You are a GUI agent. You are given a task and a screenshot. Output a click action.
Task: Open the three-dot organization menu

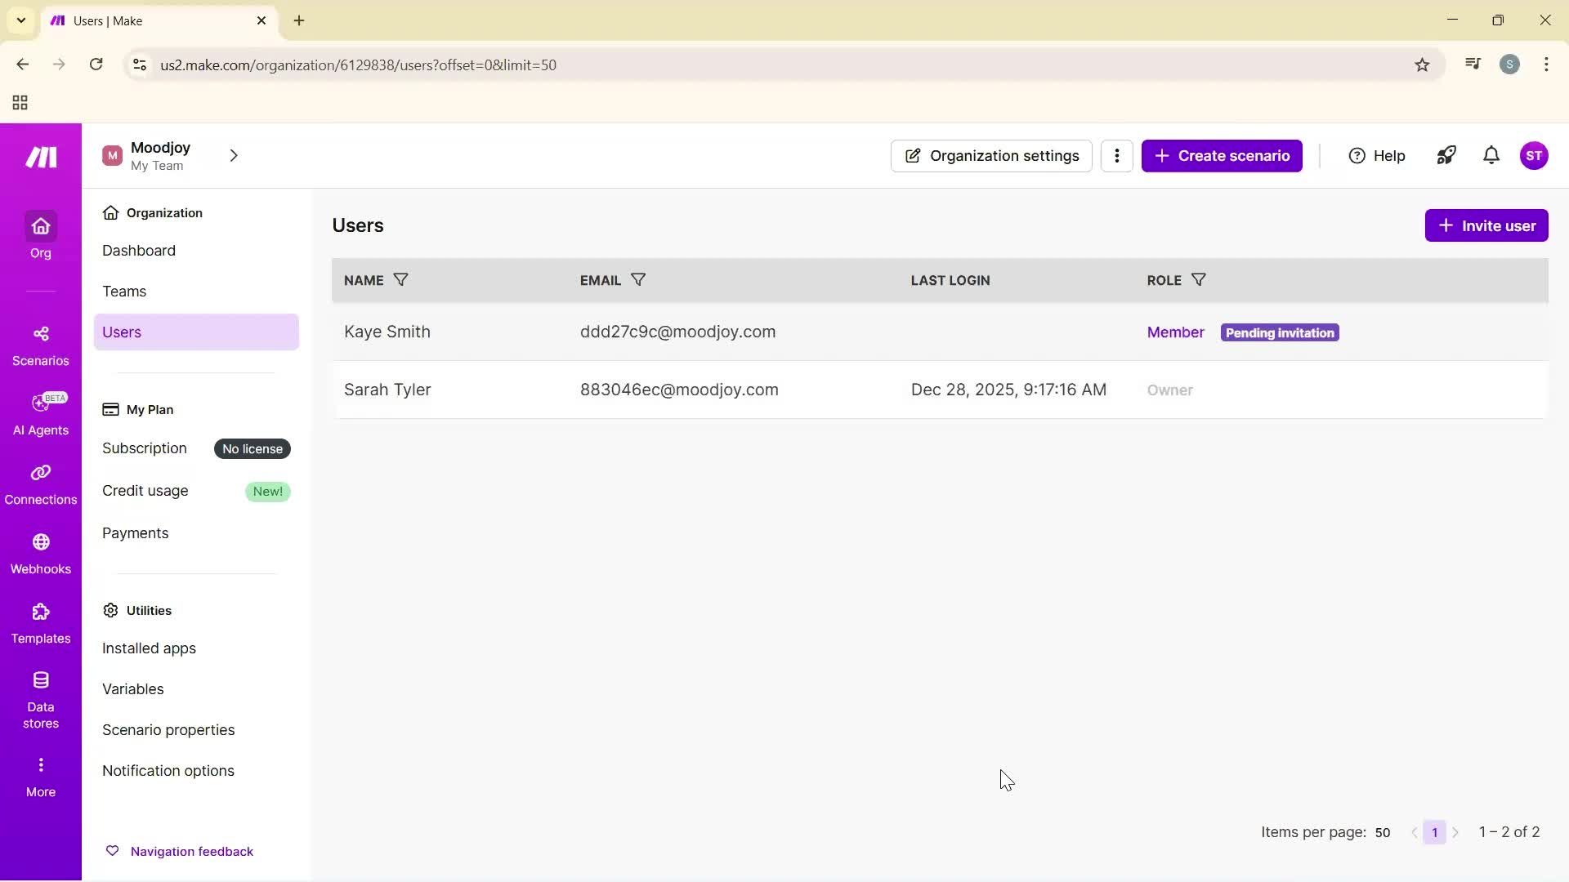tap(1116, 155)
